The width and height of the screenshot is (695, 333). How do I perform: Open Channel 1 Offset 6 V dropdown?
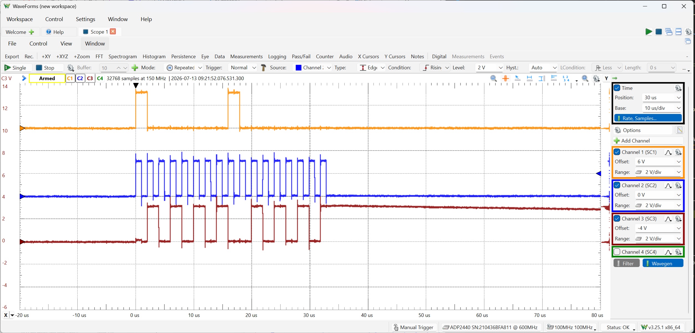pos(658,162)
